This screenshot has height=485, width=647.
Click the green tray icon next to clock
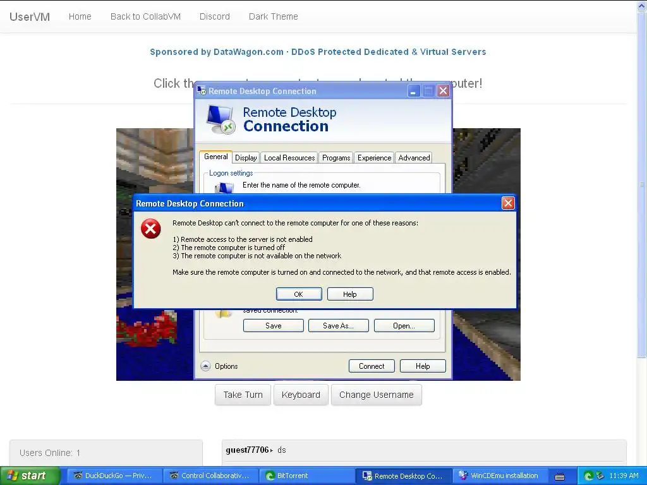pos(588,476)
